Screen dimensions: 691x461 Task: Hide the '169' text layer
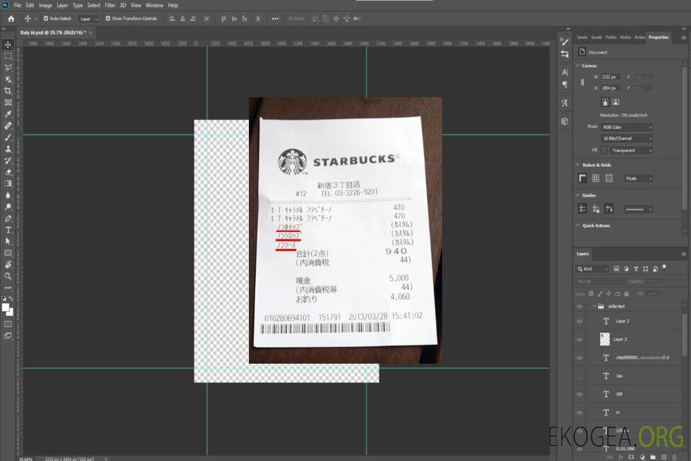point(580,395)
